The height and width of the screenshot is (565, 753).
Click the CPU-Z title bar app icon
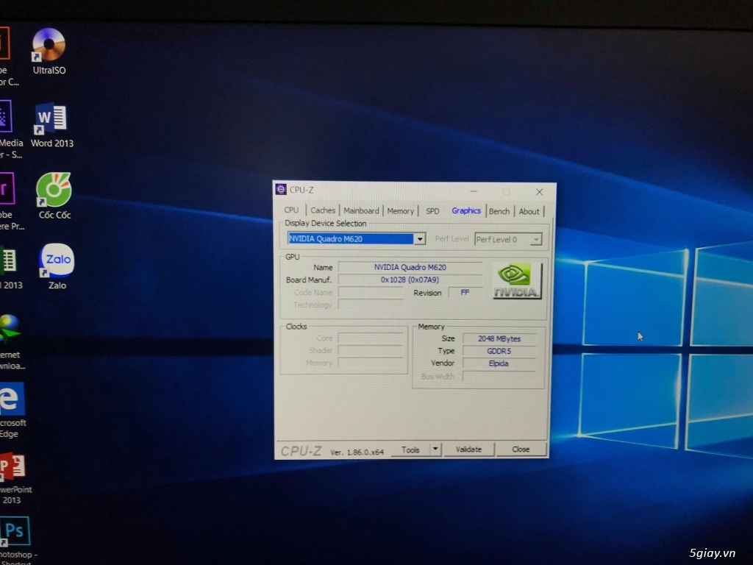click(281, 189)
